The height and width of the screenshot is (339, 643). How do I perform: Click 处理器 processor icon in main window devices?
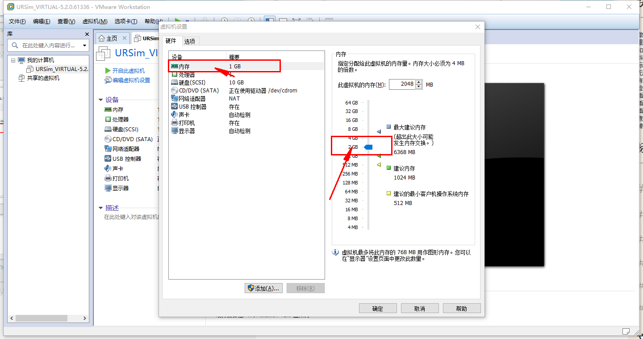(108, 119)
